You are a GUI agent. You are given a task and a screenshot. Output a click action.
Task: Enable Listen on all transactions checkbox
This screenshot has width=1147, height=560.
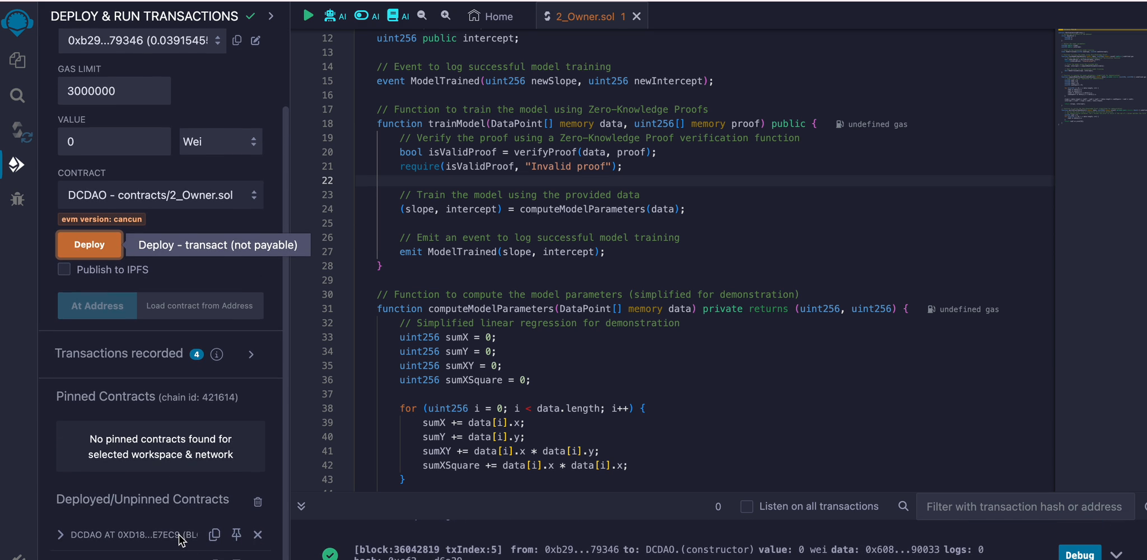tap(747, 506)
